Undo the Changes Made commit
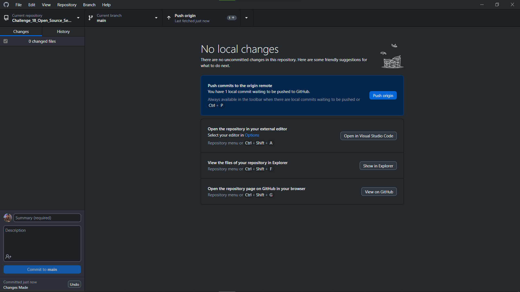This screenshot has width=520, height=292. pyautogui.click(x=74, y=284)
